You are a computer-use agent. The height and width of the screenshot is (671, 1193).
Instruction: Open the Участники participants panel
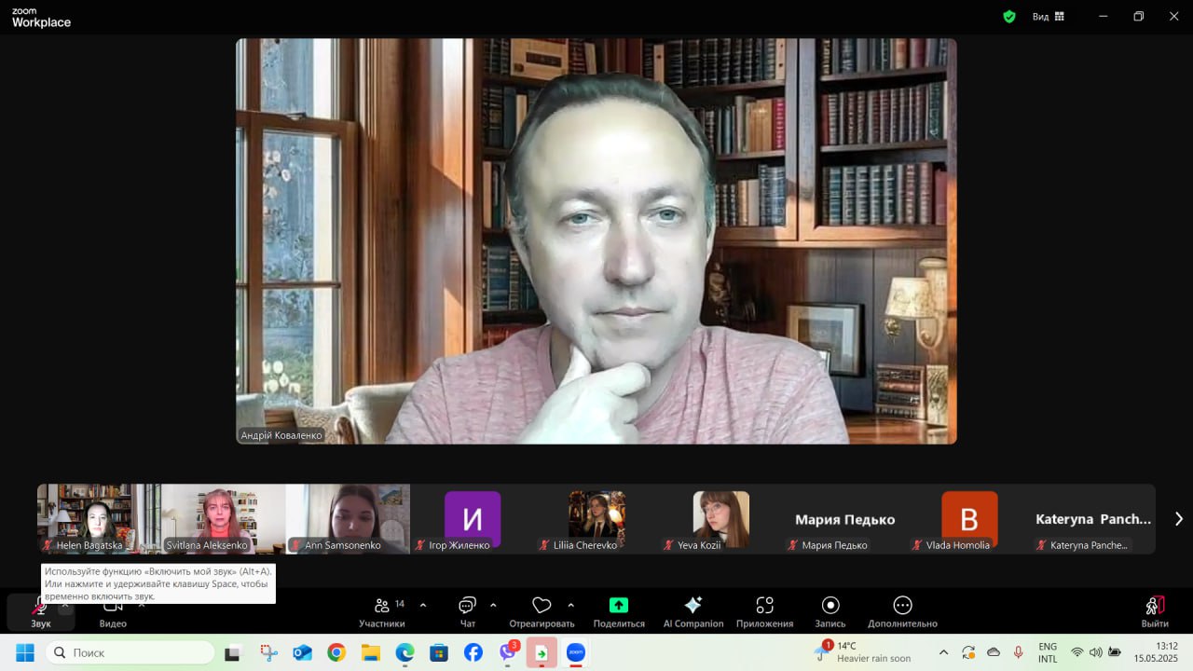(382, 612)
